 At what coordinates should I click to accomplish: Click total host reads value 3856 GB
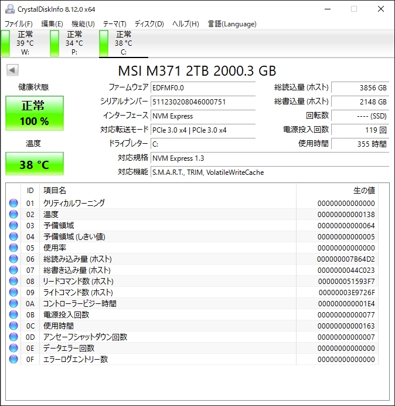[360, 87]
